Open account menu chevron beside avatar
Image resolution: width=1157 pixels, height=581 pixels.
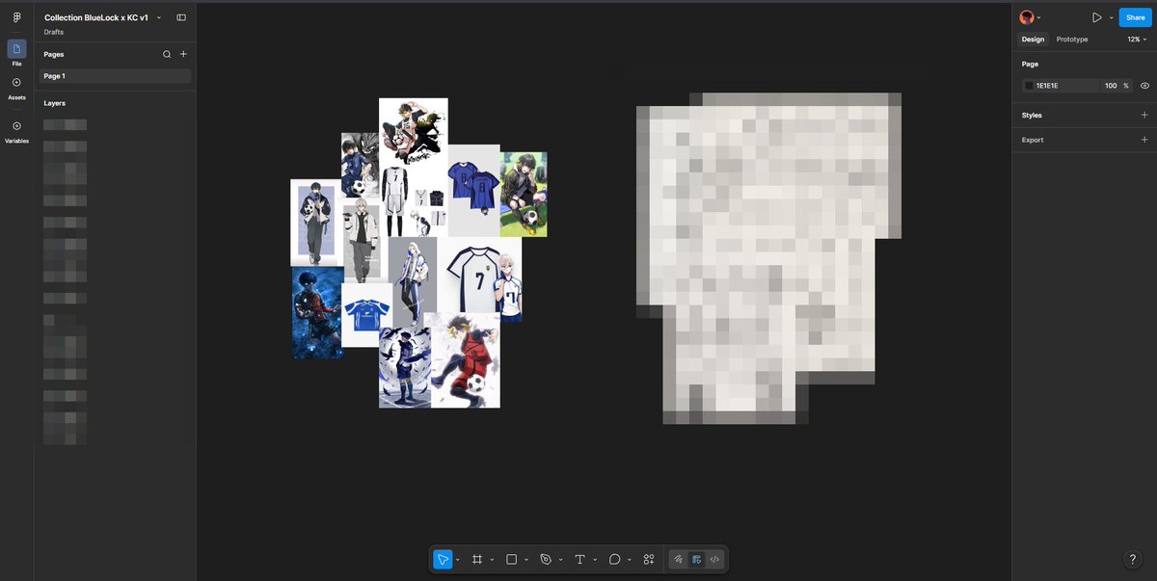(x=1038, y=18)
